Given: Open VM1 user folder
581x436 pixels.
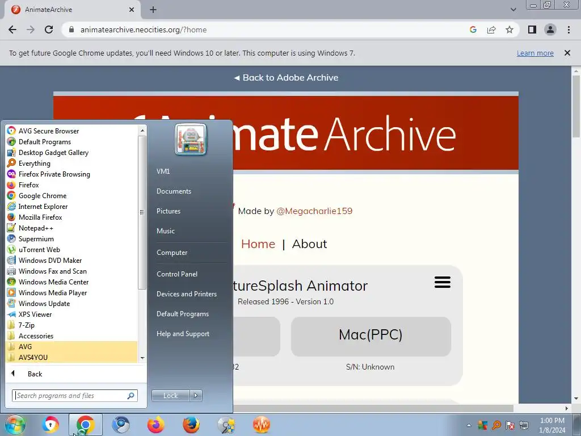Looking at the screenshot, I should [x=163, y=171].
